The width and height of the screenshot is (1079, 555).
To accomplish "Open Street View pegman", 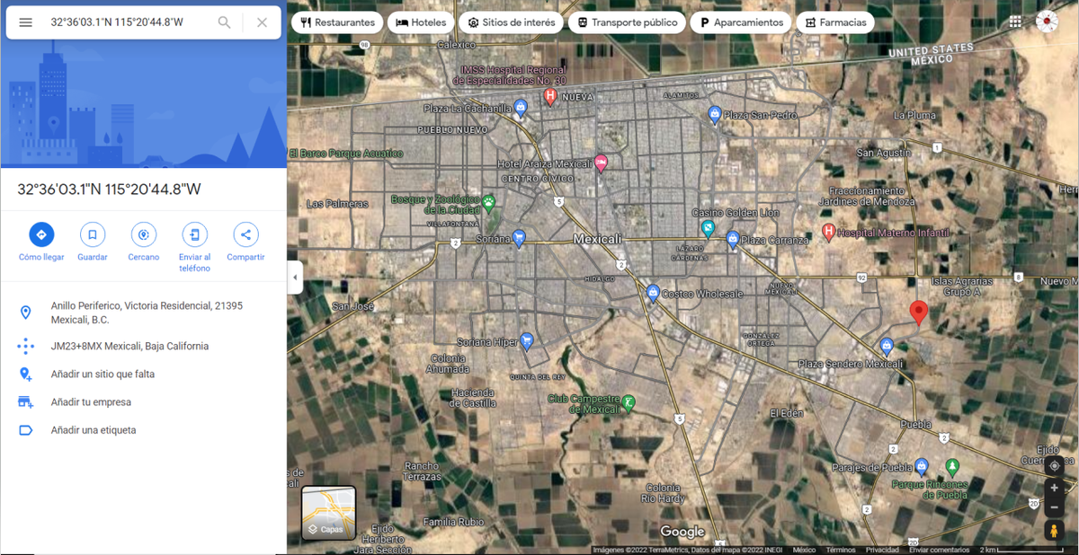I will tap(1054, 531).
